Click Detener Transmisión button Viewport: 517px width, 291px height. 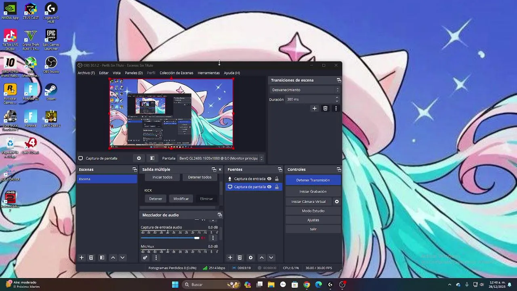[x=313, y=180]
